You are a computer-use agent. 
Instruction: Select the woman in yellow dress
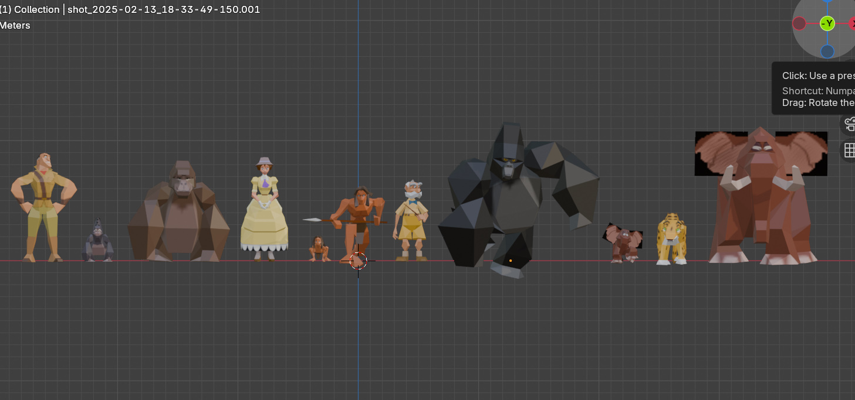pyautogui.click(x=264, y=208)
